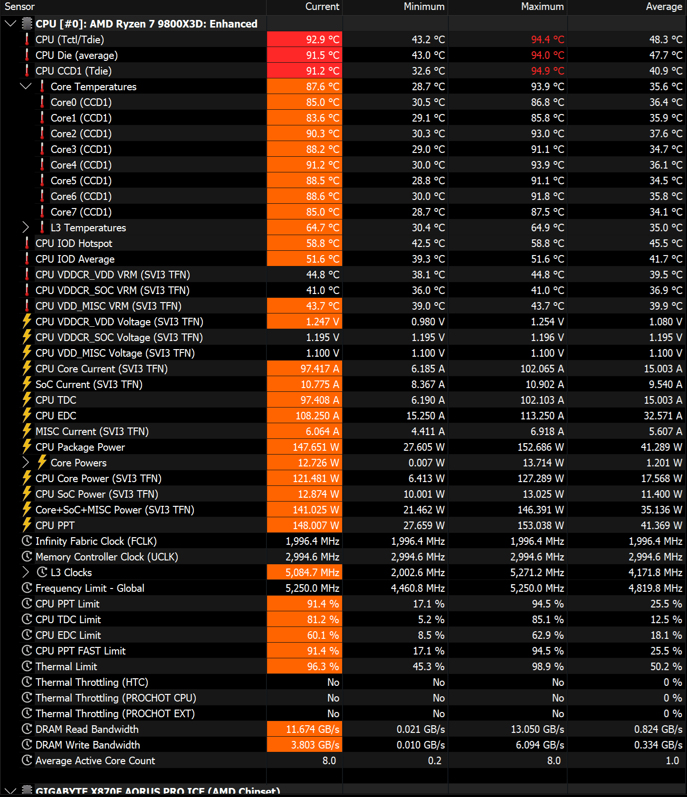Select the CPU SoC Power (SVI3 TFN) row
687x797 pixels.
point(343,494)
